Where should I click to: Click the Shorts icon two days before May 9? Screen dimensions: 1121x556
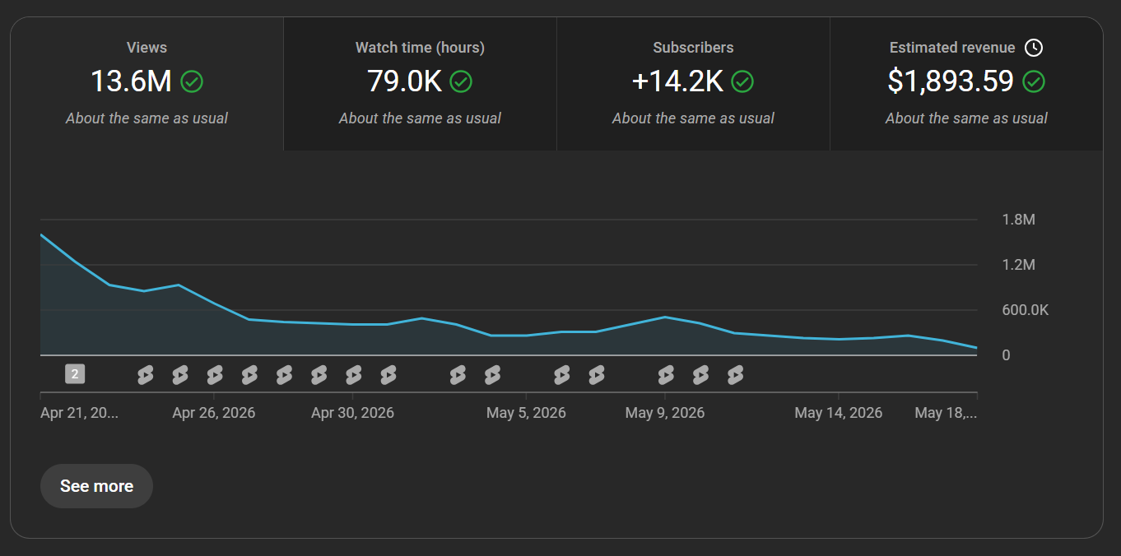(x=596, y=375)
